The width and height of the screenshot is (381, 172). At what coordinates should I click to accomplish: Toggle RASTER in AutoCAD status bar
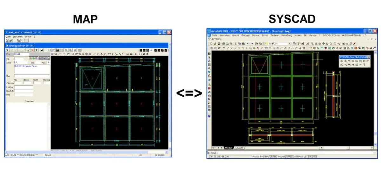[x=264, y=156]
